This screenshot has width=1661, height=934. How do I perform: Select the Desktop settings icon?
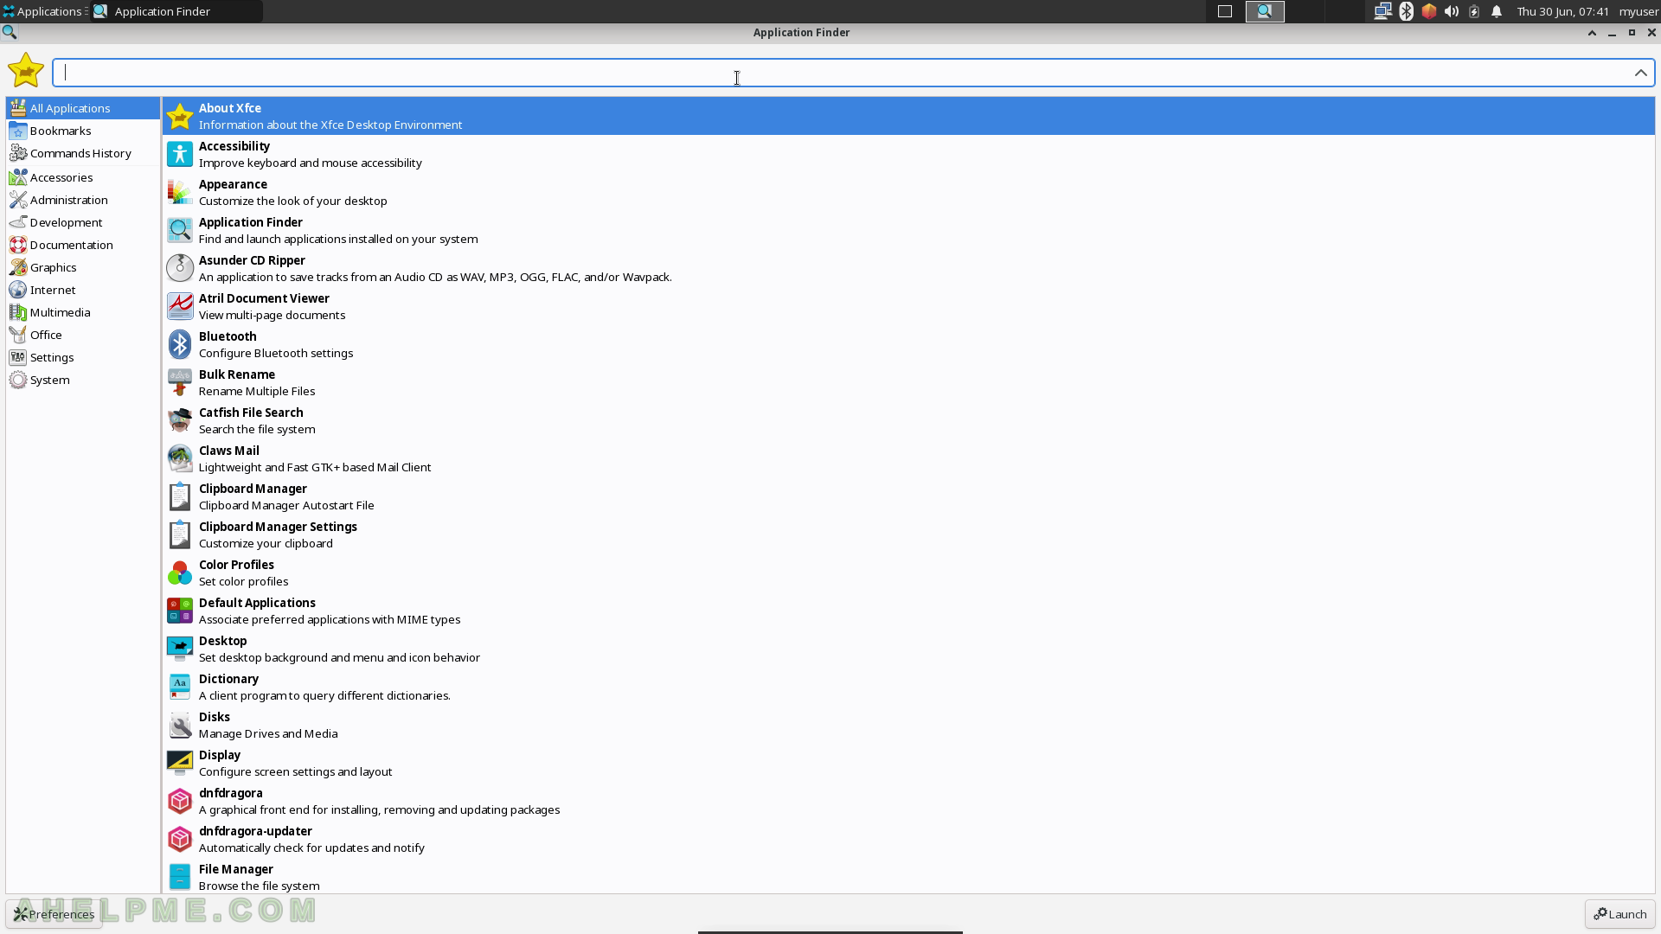coord(180,649)
